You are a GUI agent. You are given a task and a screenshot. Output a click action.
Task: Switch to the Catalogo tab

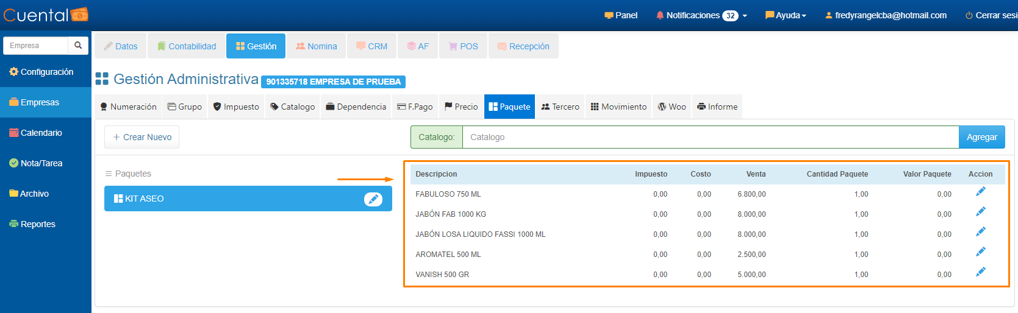point(293,107)
